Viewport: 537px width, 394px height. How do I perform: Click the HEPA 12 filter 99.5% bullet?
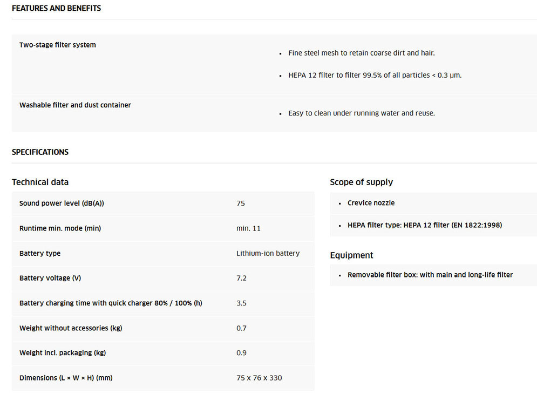(375, 75)
